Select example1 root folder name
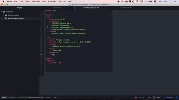Screen dimensions: 179x100 (x=9, y=12)
